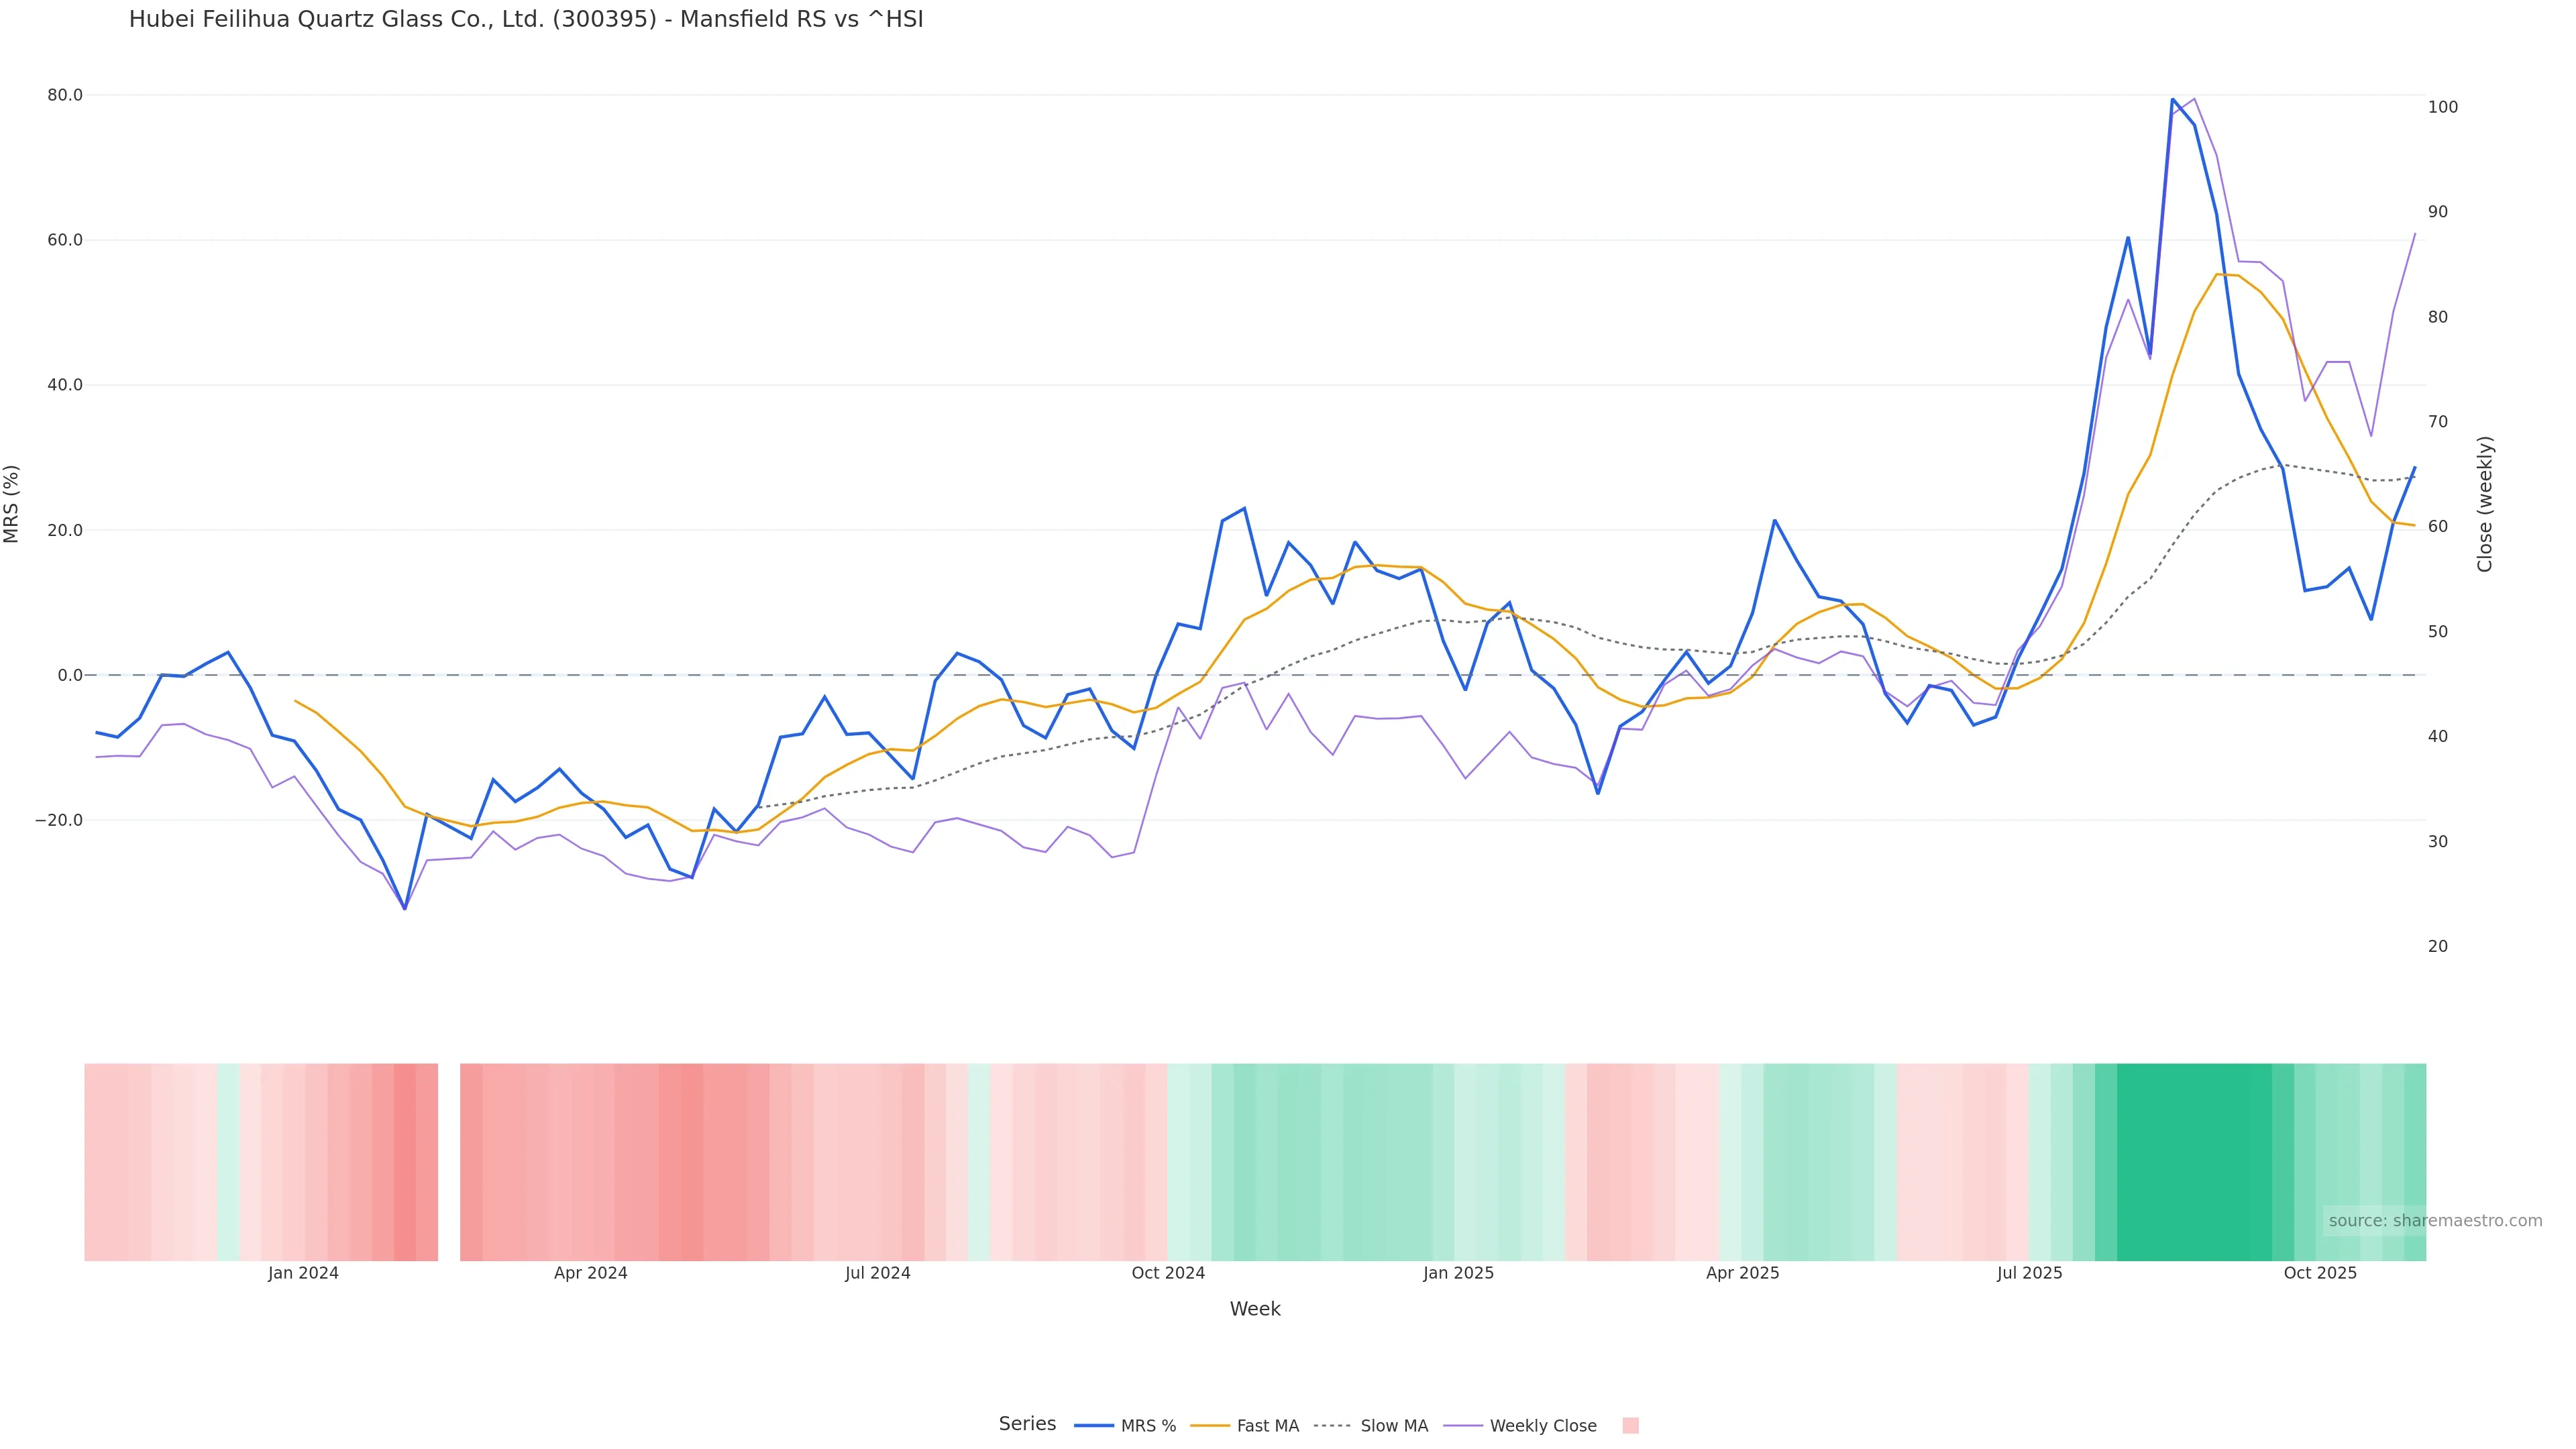2576x1449 pixels.
Task: Click the blue MRS % legend line sample
Action: [1093, 1426]
